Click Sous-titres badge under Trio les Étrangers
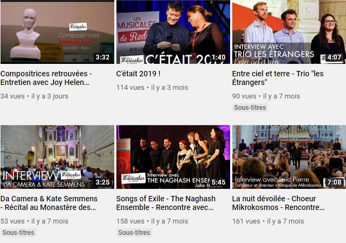The height and width of the screenshot is (243, 346). tap(250, 108)
